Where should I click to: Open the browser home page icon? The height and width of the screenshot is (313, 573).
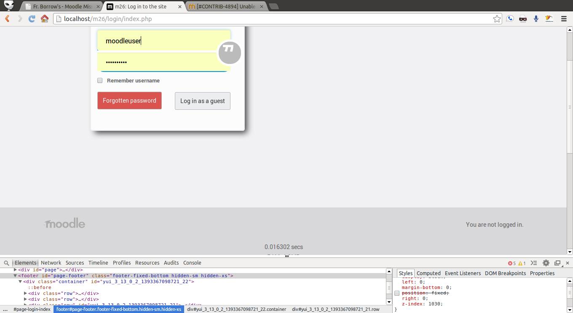(45, 19)
